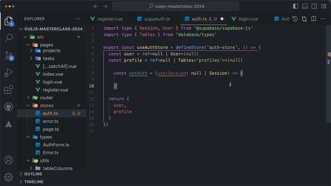Select the auth.ts editor tab
Viewport: 331px width, 186px height.
[x=204, y=19]
